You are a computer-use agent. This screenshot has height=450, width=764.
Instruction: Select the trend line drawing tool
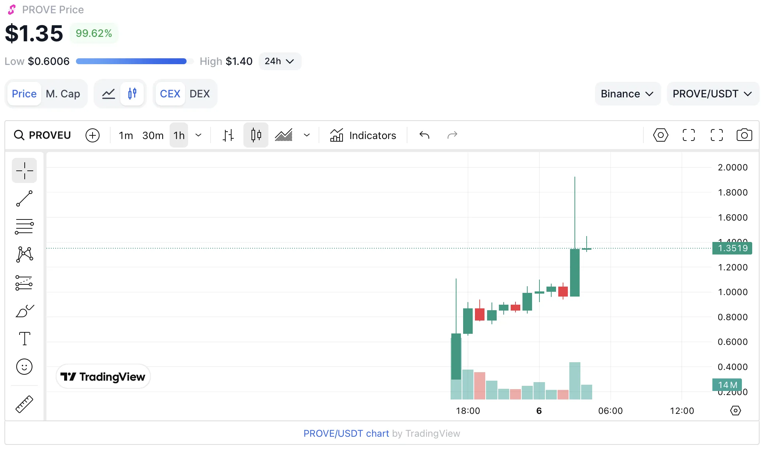pos(24,198)
